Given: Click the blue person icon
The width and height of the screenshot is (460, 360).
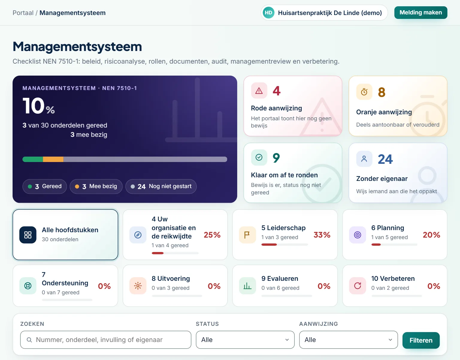Looking at the screenshot, I should coord(364,159).
